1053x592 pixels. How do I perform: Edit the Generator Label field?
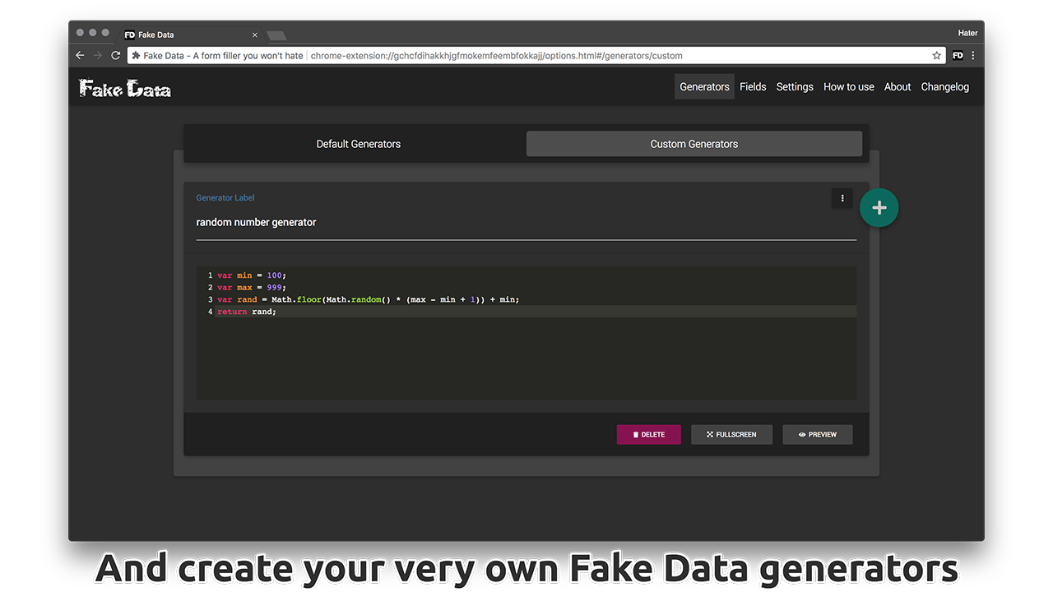pos(526,223)
